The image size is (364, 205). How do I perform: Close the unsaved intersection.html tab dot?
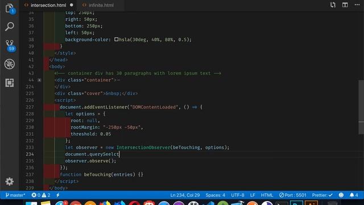tap(72, 5)
